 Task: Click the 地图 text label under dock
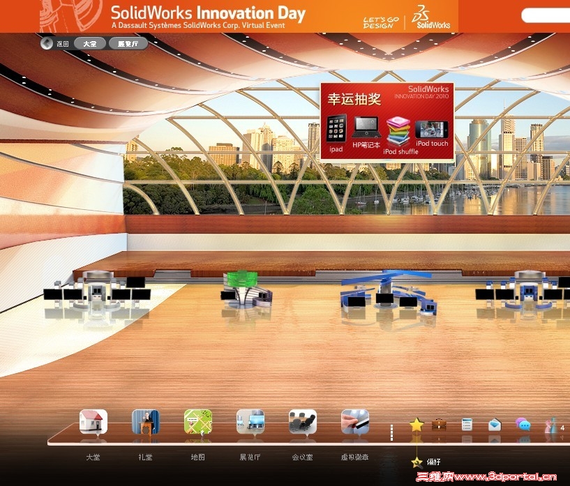point(197,457)
